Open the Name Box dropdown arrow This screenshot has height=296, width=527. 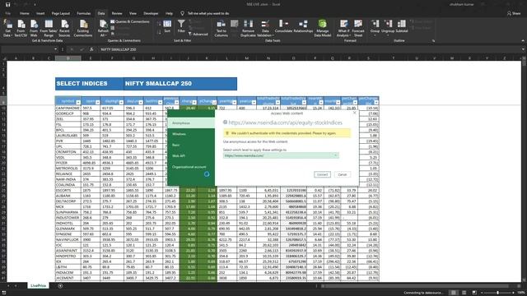point(55,49)
